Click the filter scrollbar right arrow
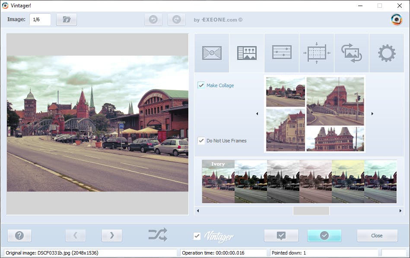This screenshot has width=410, height=258. [400, 211]
